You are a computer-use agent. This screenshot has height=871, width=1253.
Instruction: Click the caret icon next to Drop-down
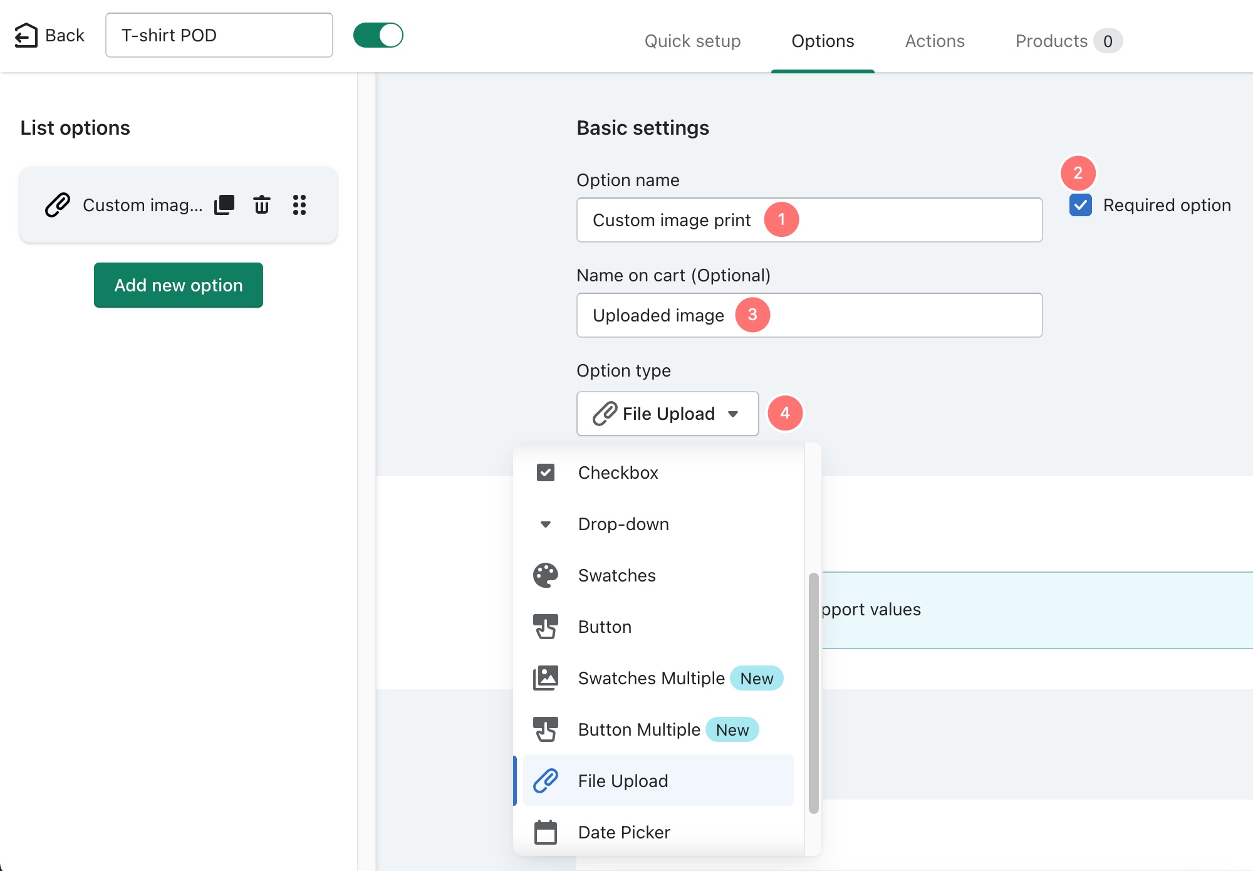(x=546, y=524)
